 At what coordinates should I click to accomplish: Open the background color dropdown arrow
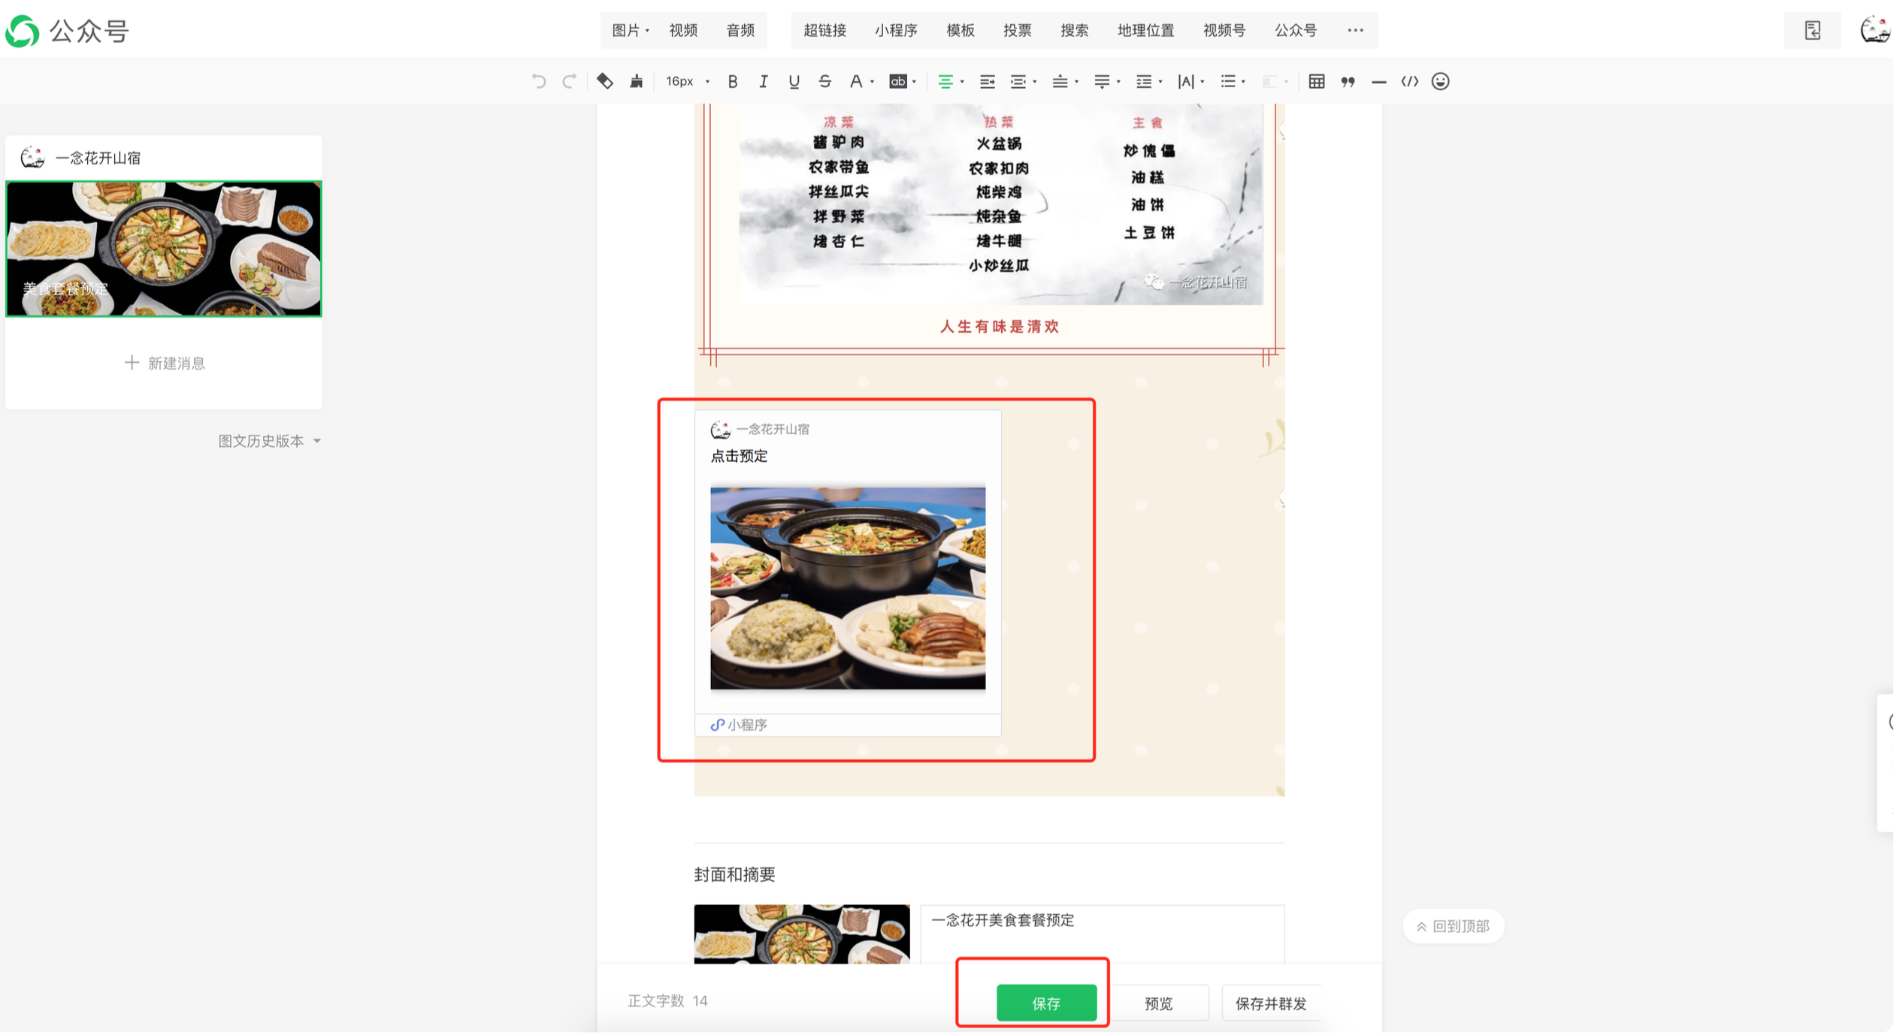915,82
